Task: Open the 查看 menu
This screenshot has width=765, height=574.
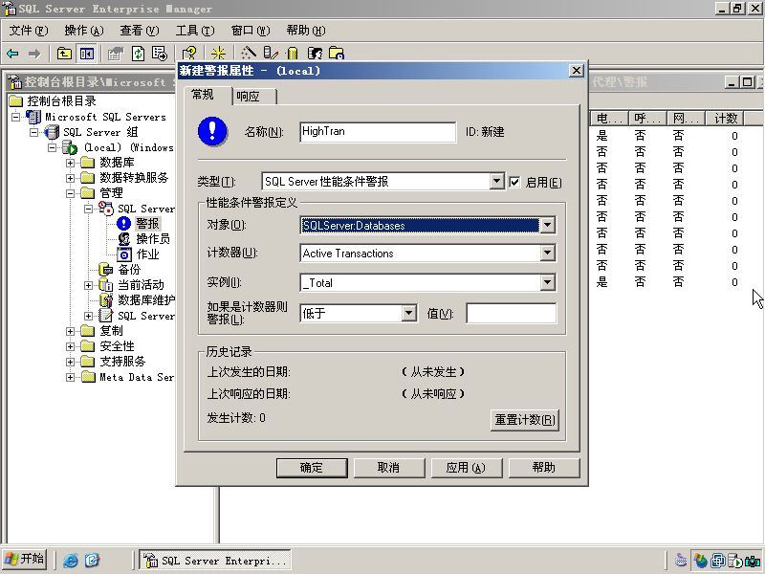Action: (140, 31)
